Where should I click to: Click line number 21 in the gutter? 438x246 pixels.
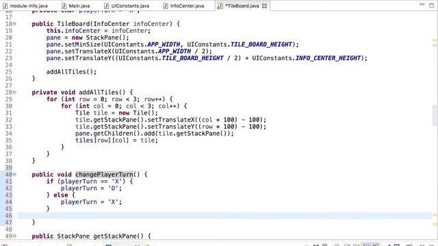pyautogui.click(x=9, y=44)
